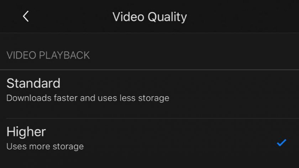Click the Standard label text
Image resolution: width=299 pixels, height=168 pixels.
coord(33,83)
